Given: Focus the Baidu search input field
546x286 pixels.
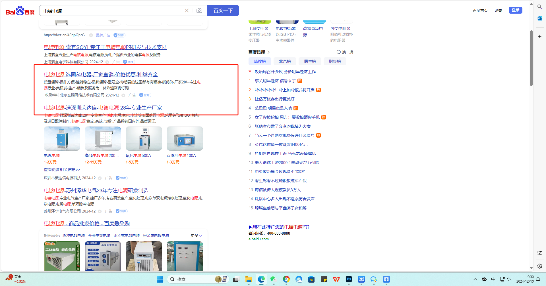Looking at the screenshot, I should click(x=112, y=10).
